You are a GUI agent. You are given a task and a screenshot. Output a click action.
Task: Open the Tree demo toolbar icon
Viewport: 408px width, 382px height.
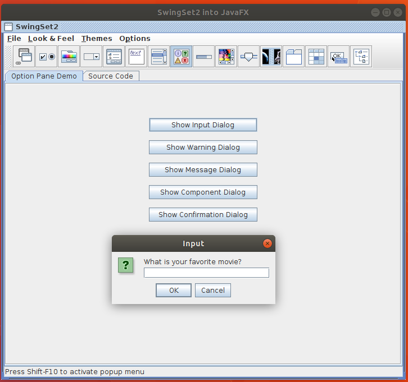(x=361, y=57)
